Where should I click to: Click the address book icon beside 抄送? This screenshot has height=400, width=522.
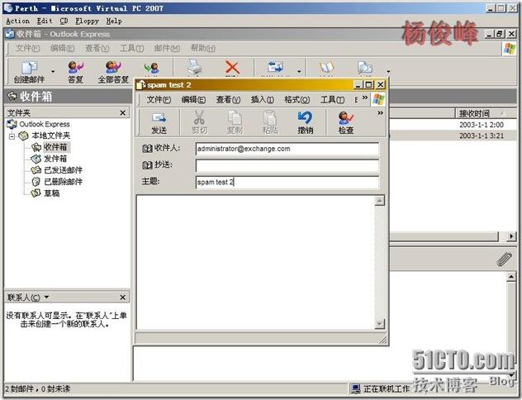[x=147, y=164]
